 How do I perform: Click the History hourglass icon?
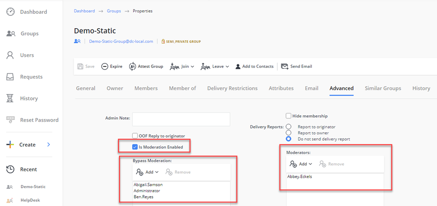10,98
